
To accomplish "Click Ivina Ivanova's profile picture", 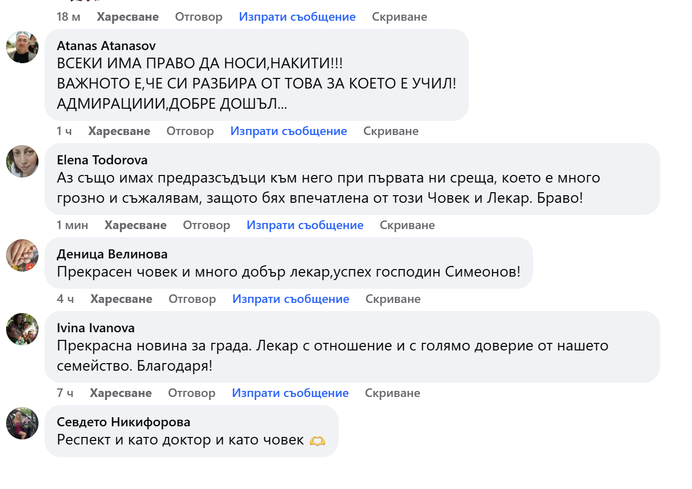I will 22,329.
